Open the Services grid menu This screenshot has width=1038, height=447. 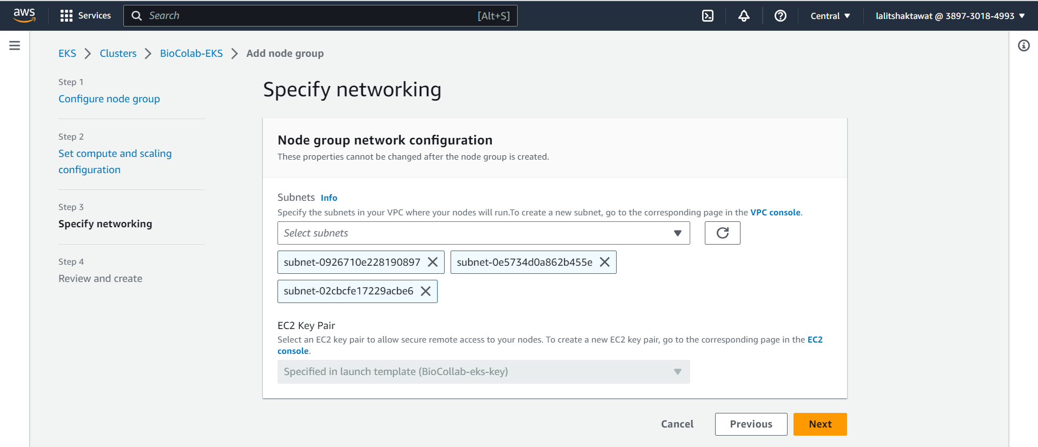tap(67, 16)
